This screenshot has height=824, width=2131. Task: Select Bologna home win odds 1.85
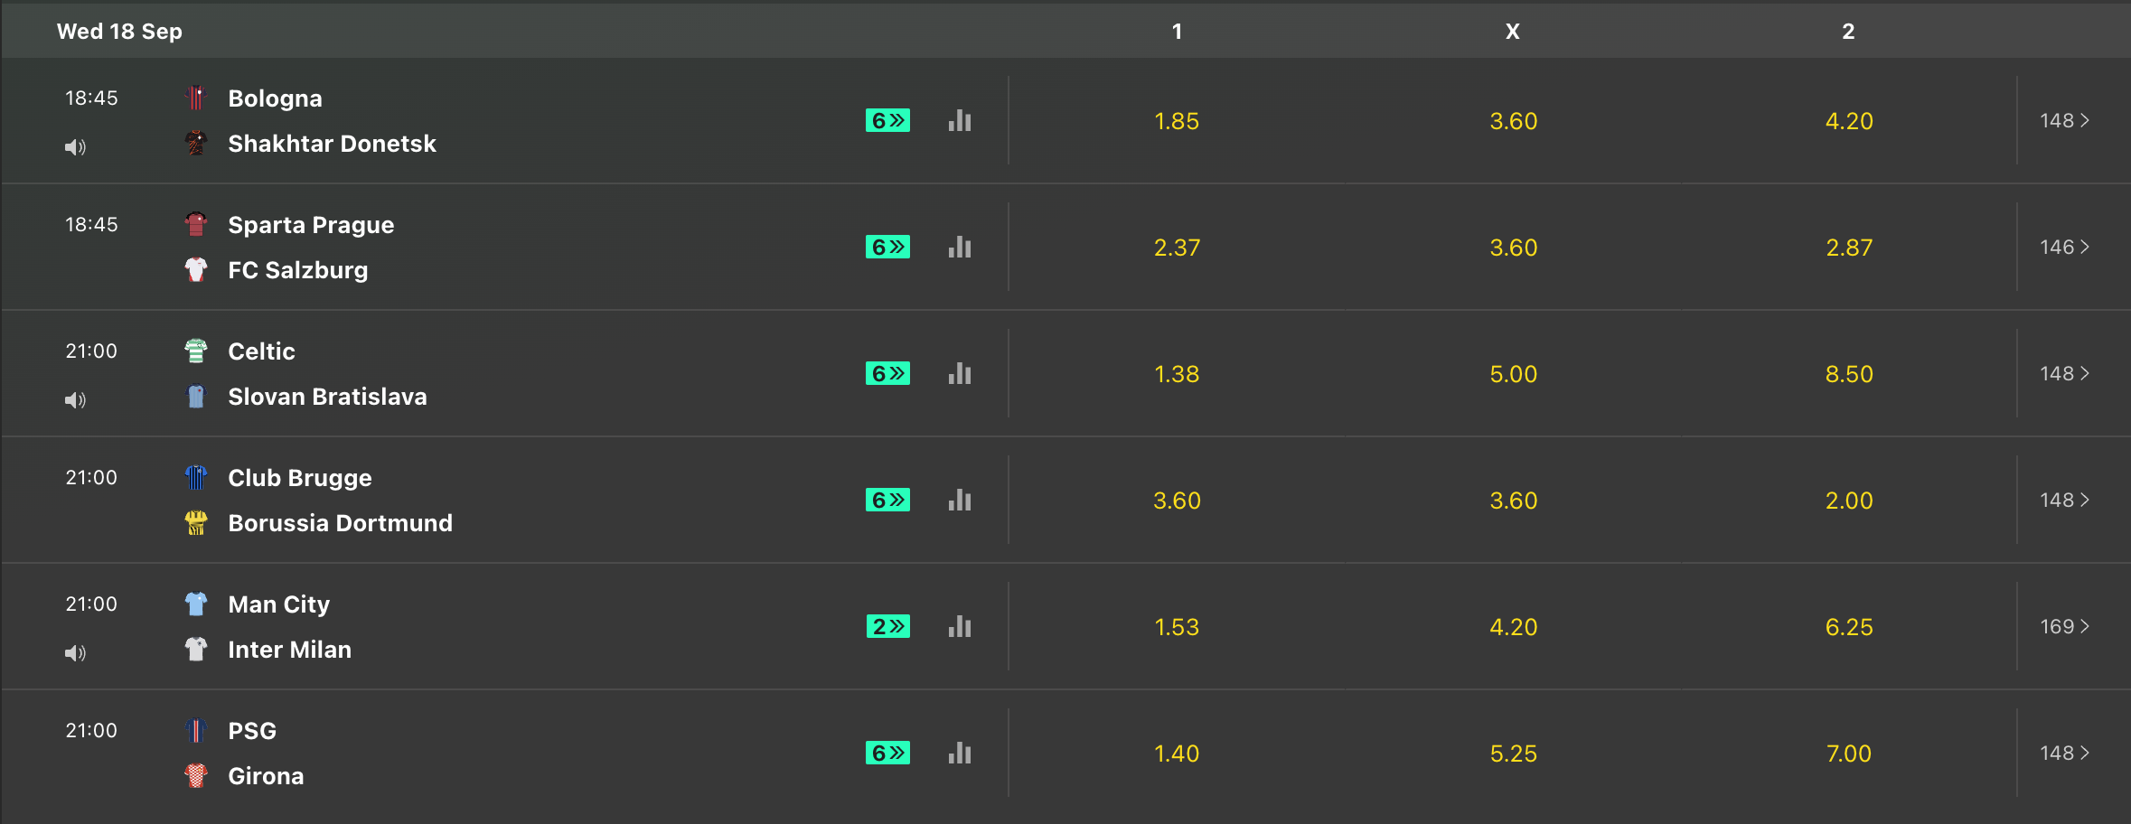coord(1176,121)
